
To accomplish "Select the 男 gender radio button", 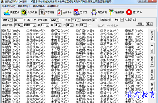I will tap(25, 20).
